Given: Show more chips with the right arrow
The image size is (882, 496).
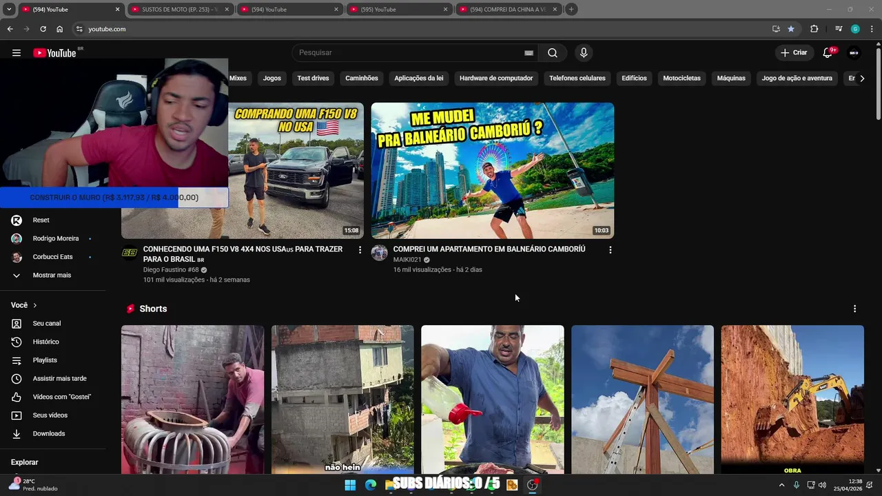Looking at the screenshot, I should pyautogui.click(x=862, y=79).
